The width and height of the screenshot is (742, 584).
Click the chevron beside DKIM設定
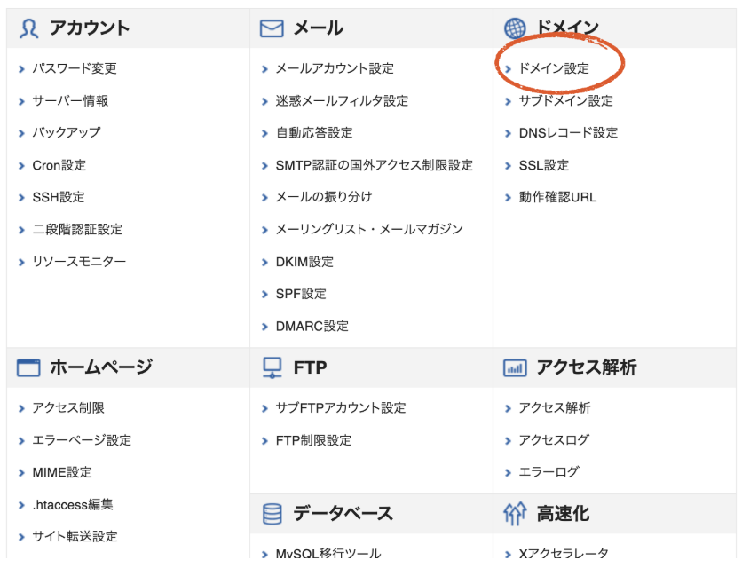[x=264, y=262]
